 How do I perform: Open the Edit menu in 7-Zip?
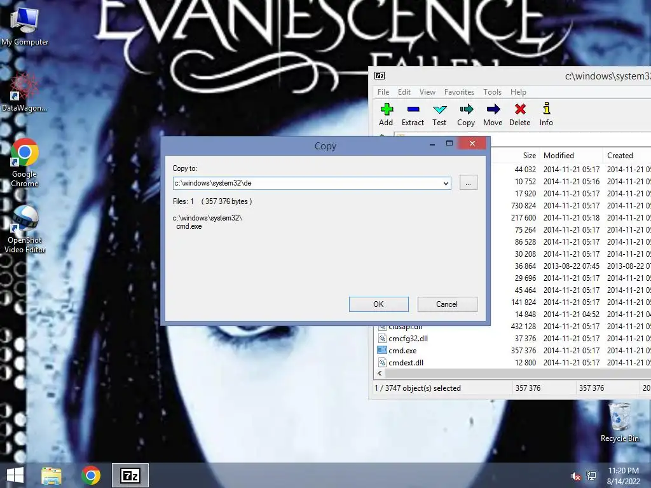(404, 92)
